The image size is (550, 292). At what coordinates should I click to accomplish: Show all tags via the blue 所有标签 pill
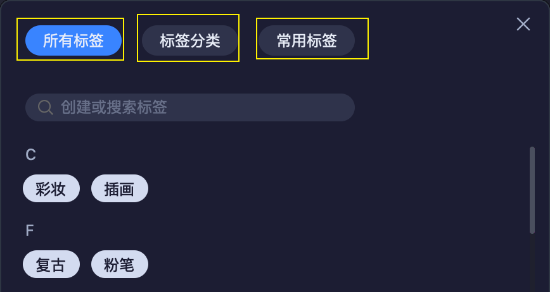74,40
